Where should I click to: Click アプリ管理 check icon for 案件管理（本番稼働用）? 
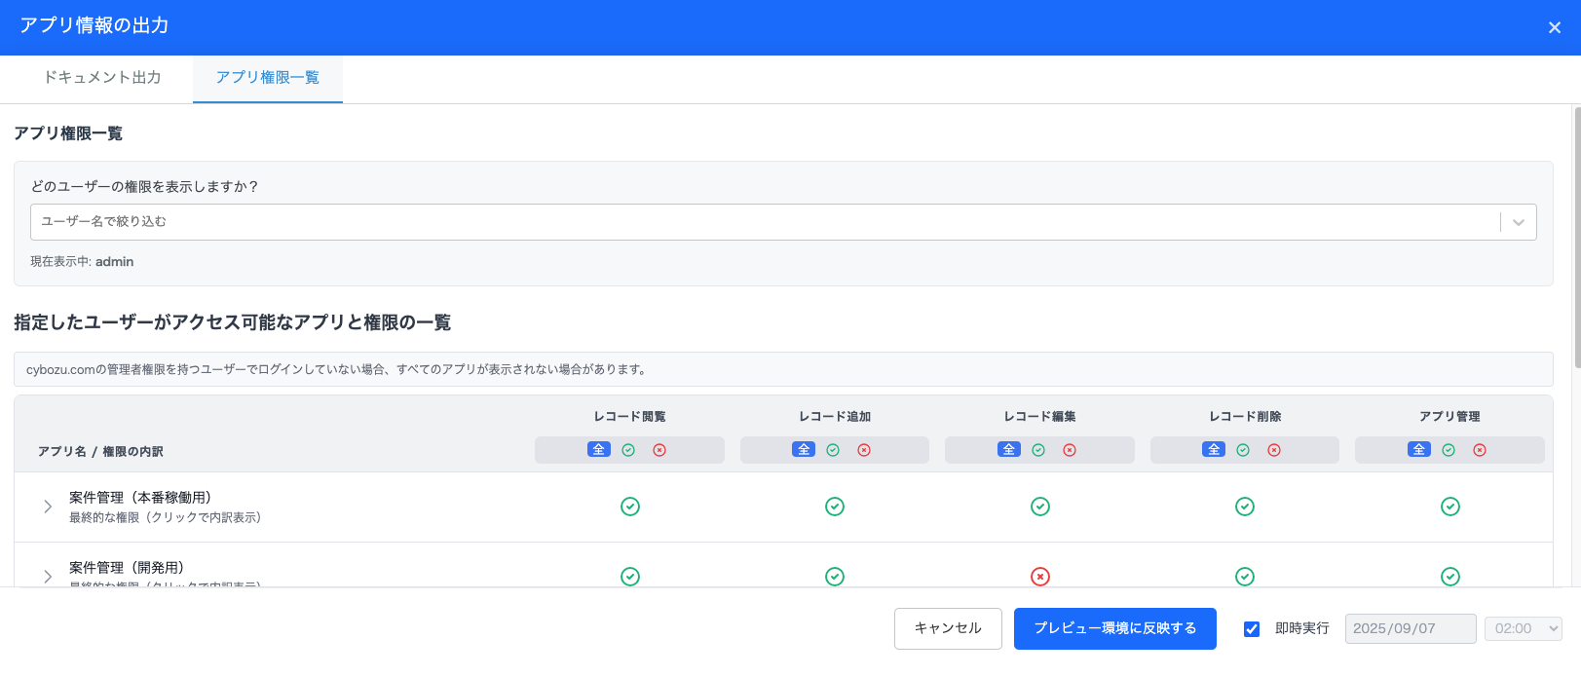(1450, 507)
